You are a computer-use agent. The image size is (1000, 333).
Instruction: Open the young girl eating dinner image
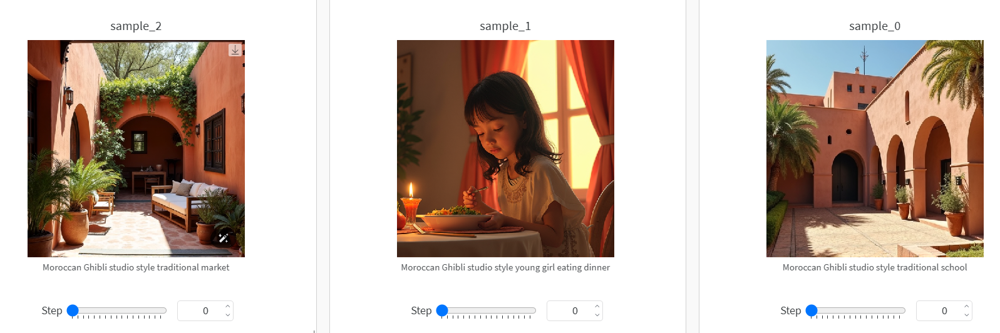pyautogui.click(x=505, y=148)
